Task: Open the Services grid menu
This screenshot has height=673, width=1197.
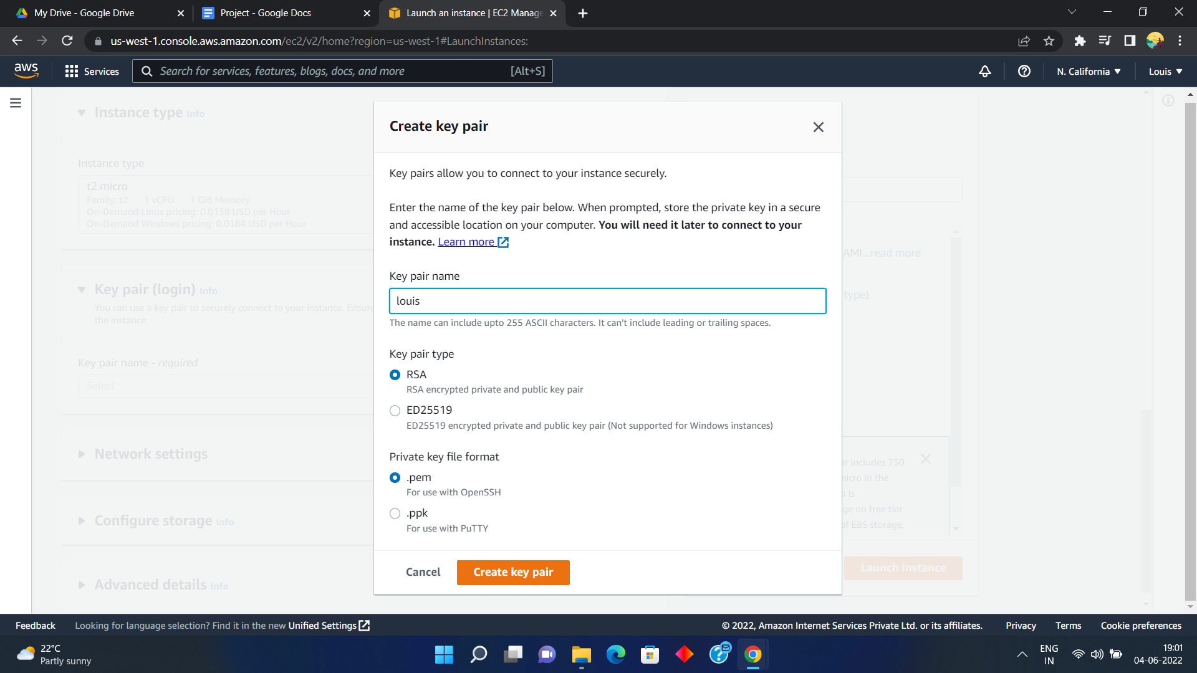Action: (92, 71)
